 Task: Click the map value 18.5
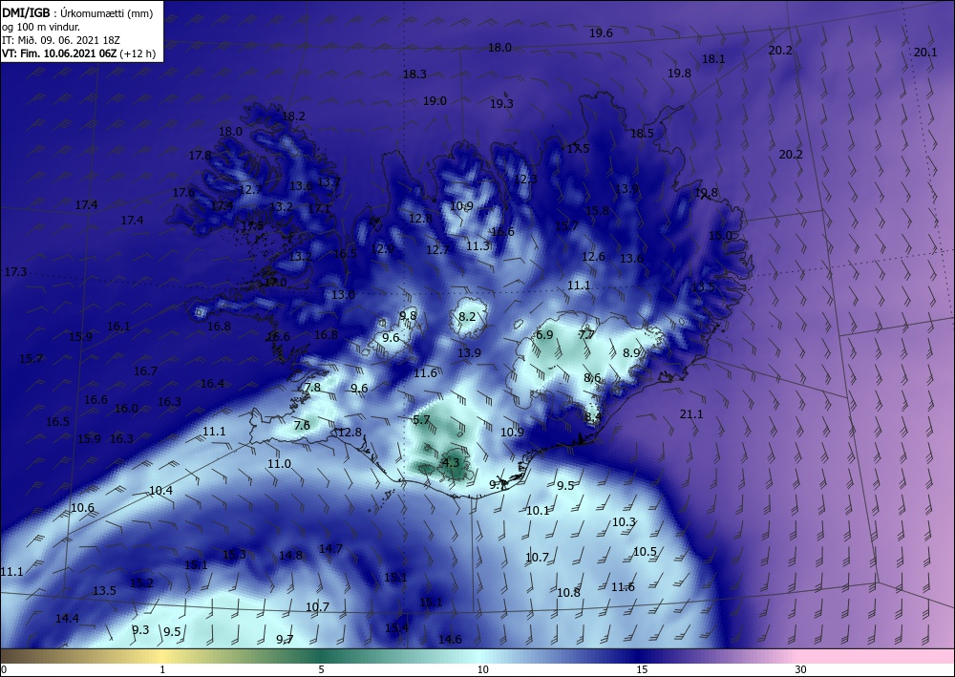point(642,134)
